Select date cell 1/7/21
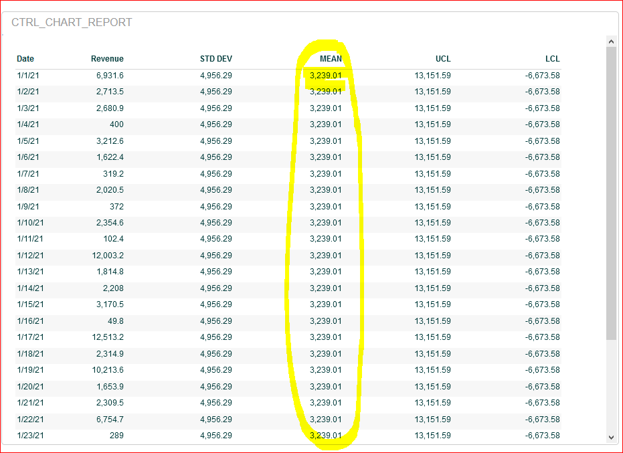Viewport: 623px width, 453px height. [28, 174]
